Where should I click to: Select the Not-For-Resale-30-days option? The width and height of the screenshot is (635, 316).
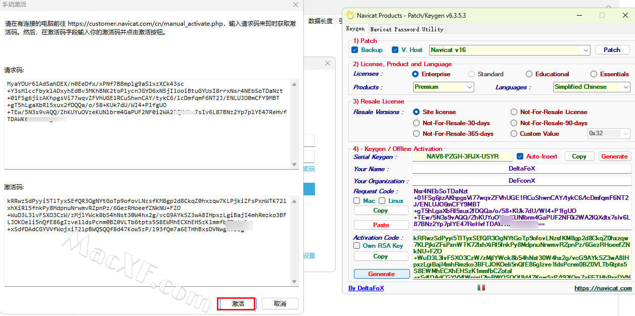(417, 123)
